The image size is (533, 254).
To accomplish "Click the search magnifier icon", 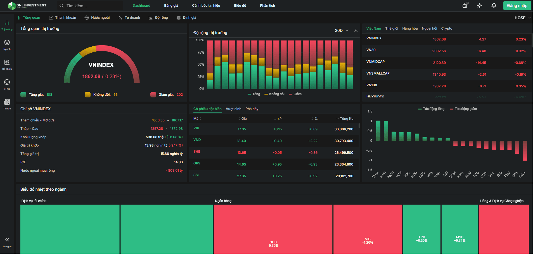I will pos(61,6).
